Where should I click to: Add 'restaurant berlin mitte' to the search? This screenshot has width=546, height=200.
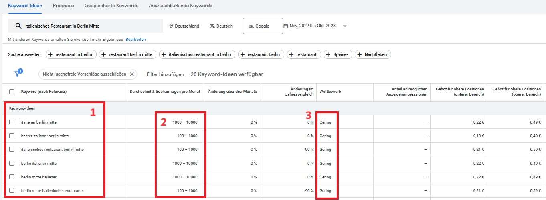click(x=128, y=54)
